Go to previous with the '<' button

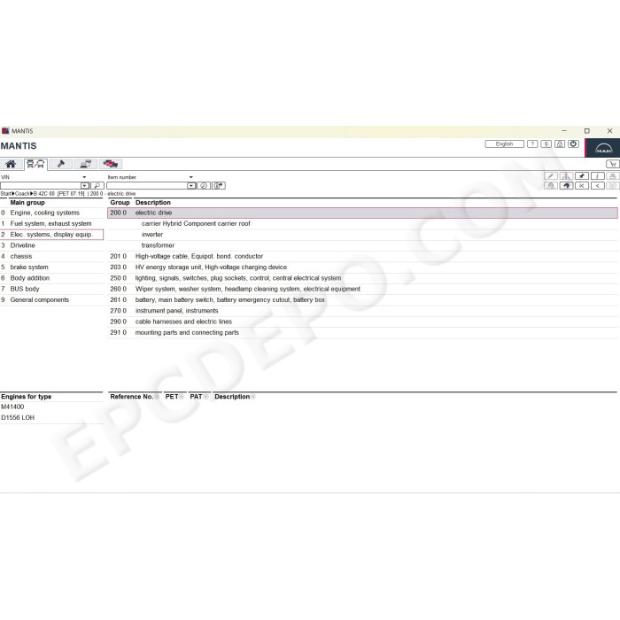pyautogui.click(x=597, y=185)
